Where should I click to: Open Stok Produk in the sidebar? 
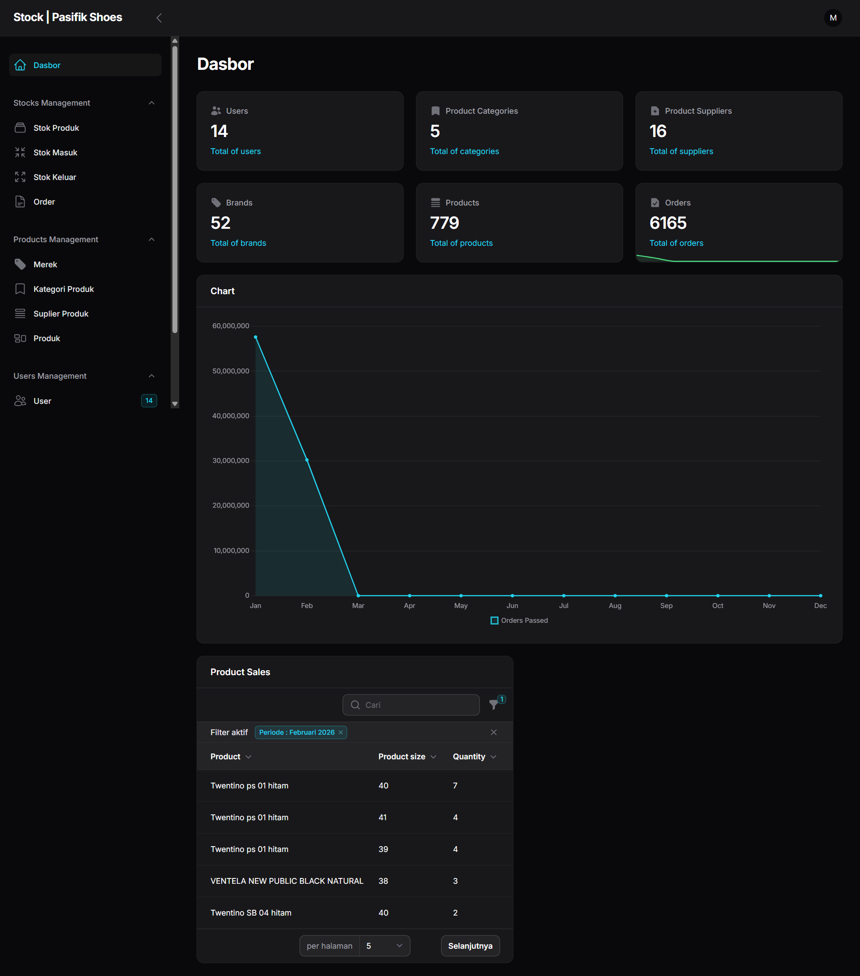(56, 128)
